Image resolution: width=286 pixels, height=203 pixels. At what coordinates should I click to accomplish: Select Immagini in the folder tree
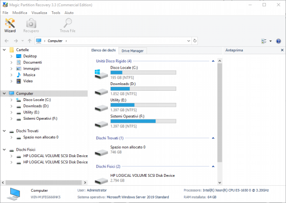[31, 68]
